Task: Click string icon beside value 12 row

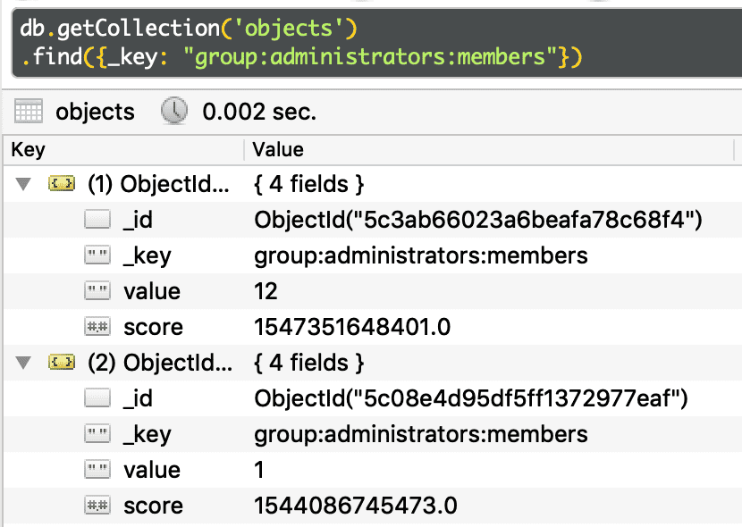Action: tap(97, 292)
